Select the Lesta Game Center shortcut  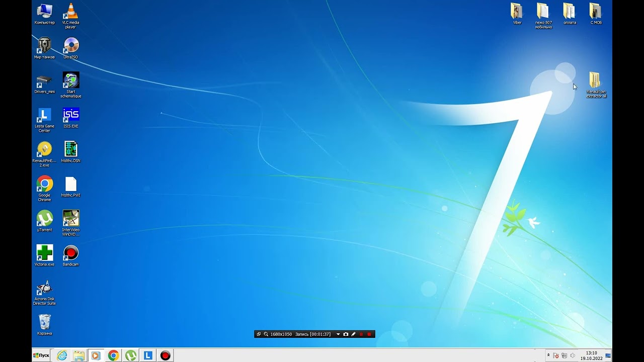click(x=44, y=120)
